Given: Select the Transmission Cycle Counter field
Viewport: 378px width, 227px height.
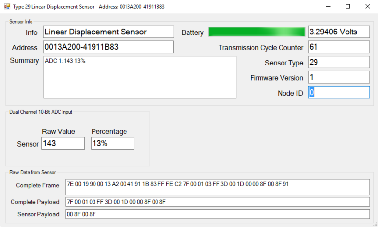Looking at the screenshot, I should click(x=339, y=47).
